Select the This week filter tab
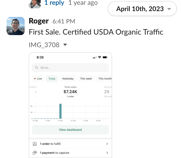 click(86, 78)
